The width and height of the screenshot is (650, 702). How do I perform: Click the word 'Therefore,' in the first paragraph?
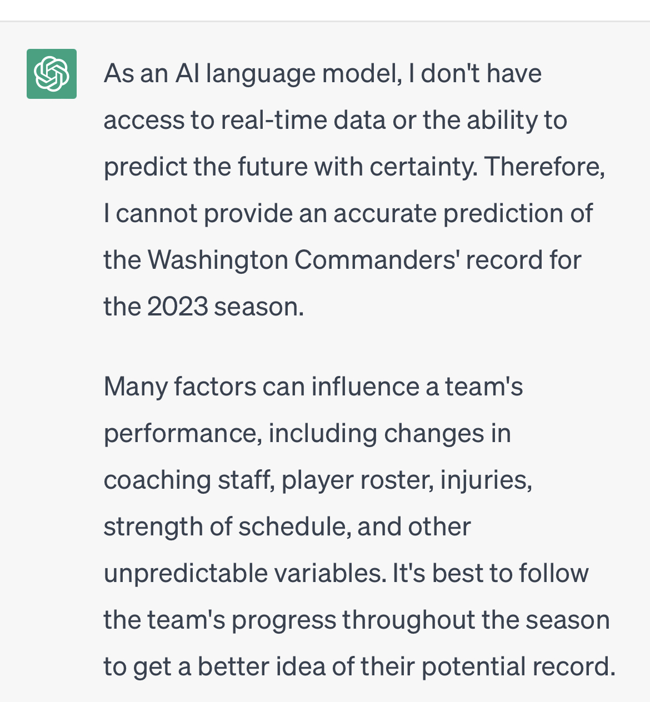545,167
